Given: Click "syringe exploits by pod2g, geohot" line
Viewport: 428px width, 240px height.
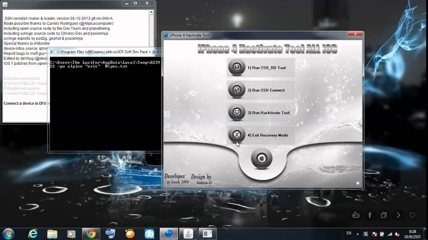Looking at the screenshot, I should (x=43, y=38).
